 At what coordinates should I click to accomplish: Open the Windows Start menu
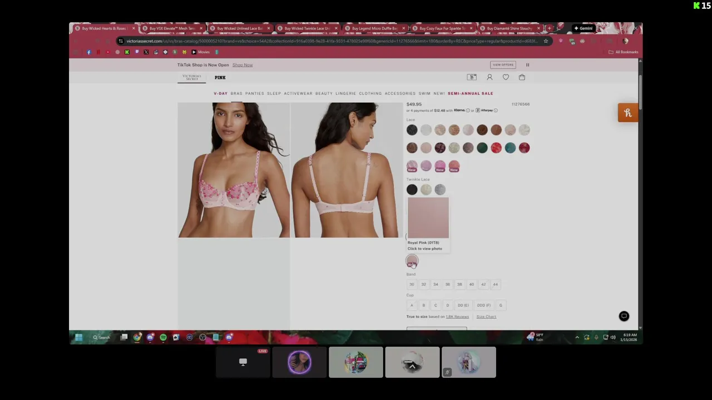click(78, 337)
